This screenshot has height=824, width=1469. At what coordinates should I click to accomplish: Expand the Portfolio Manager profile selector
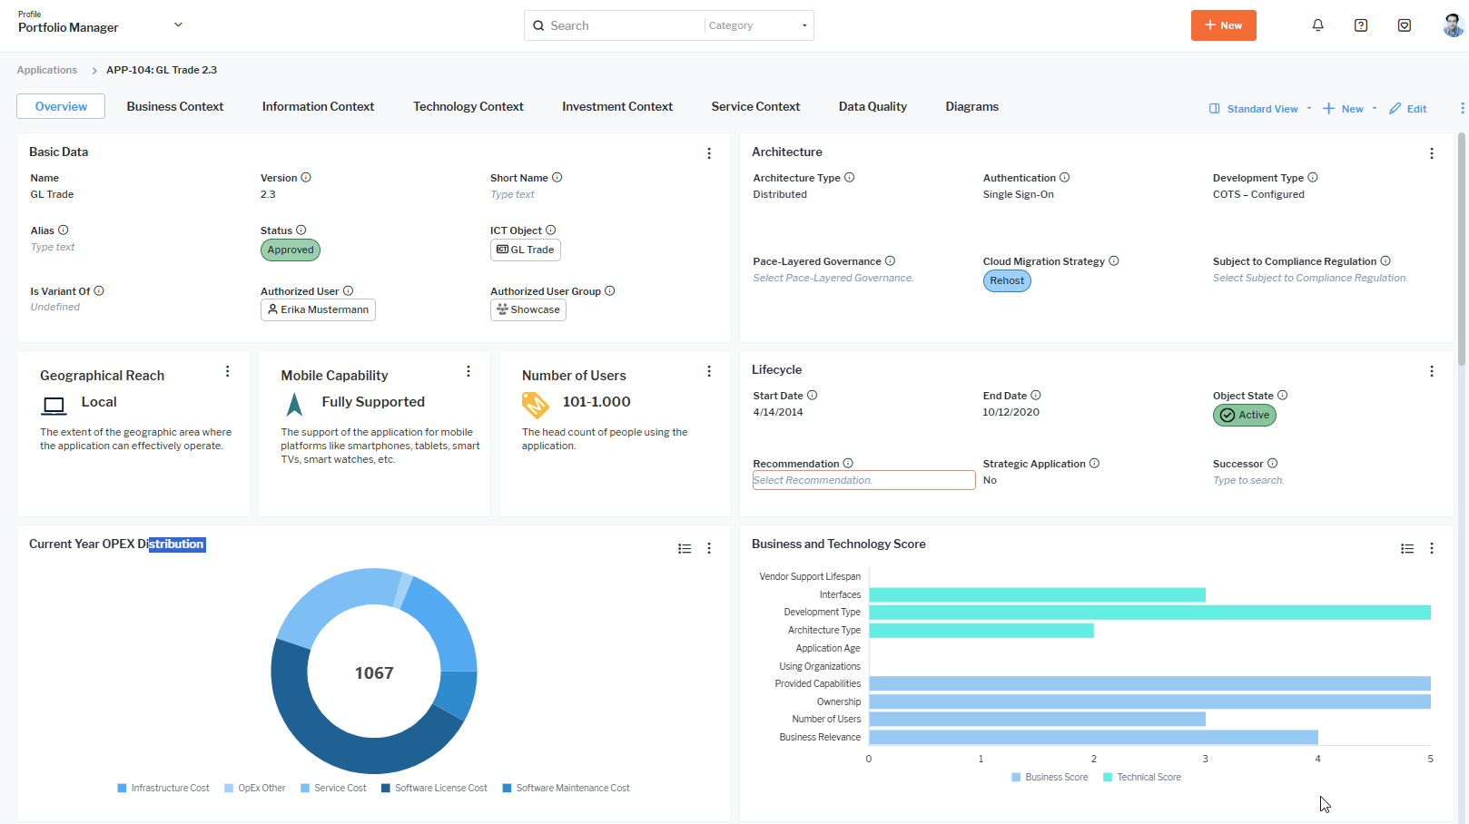[178, 25]
